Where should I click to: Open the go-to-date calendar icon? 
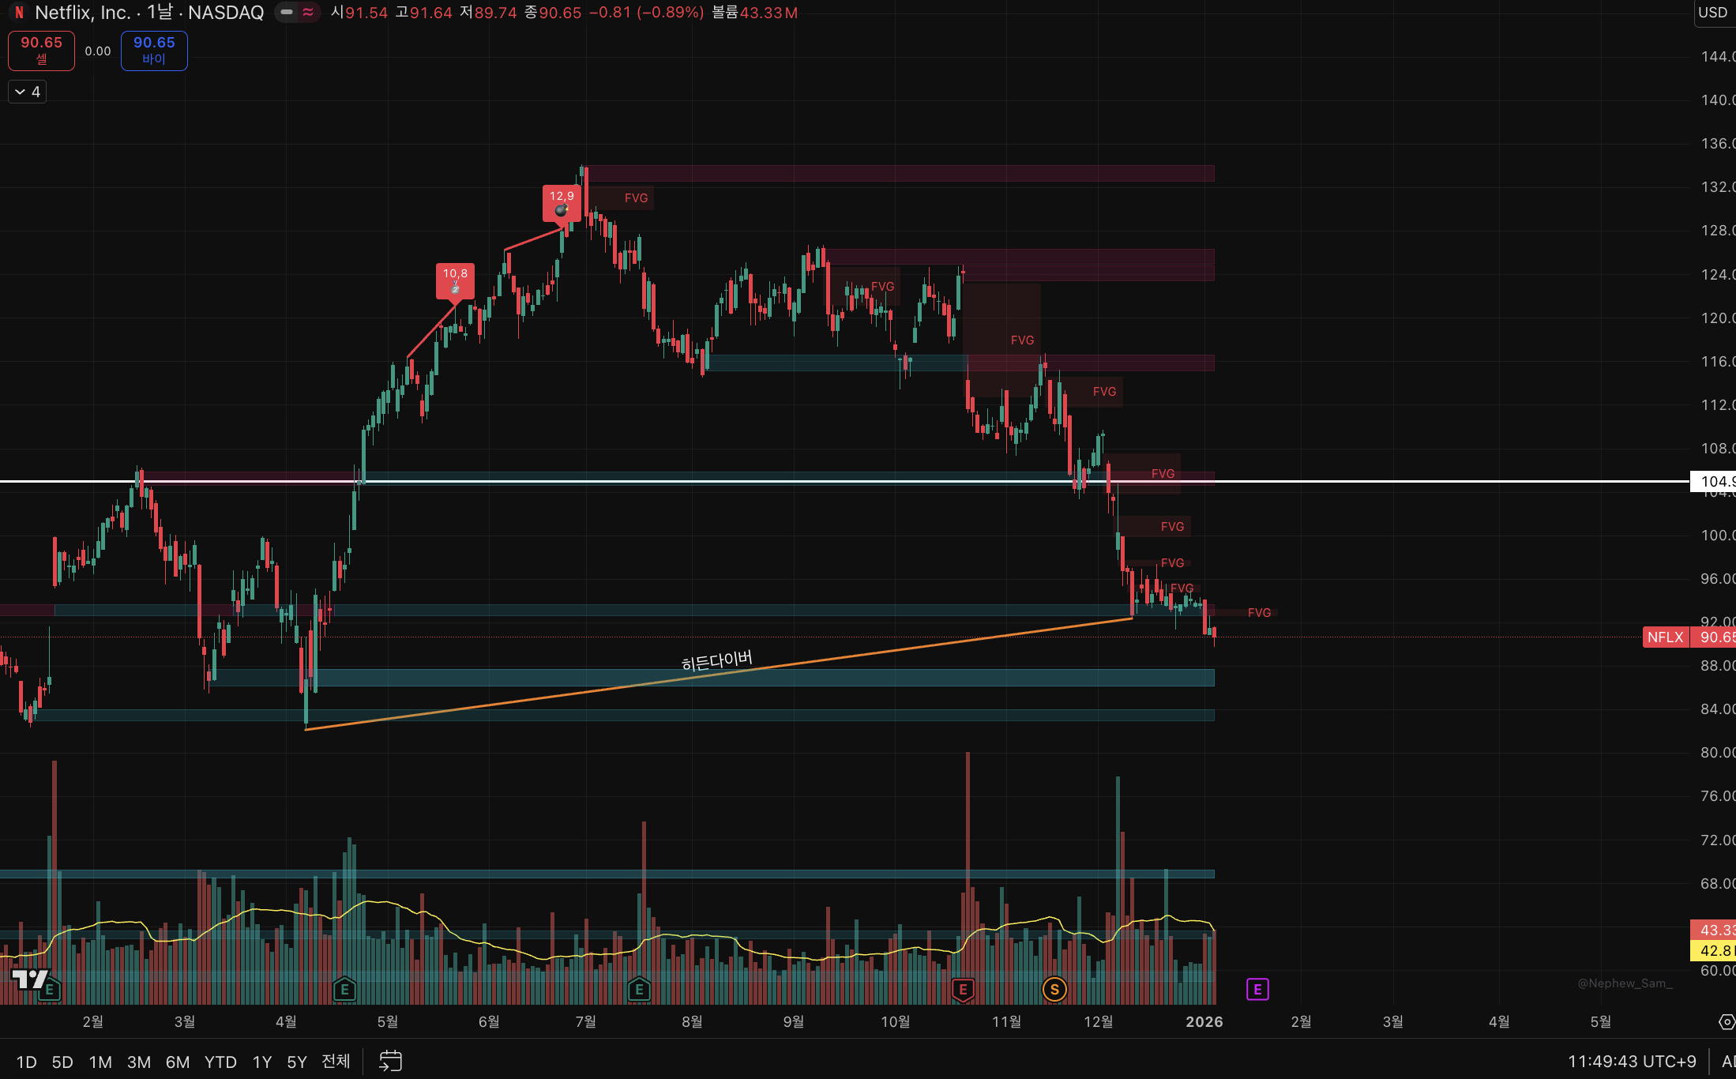click(x=390, y=1061)
